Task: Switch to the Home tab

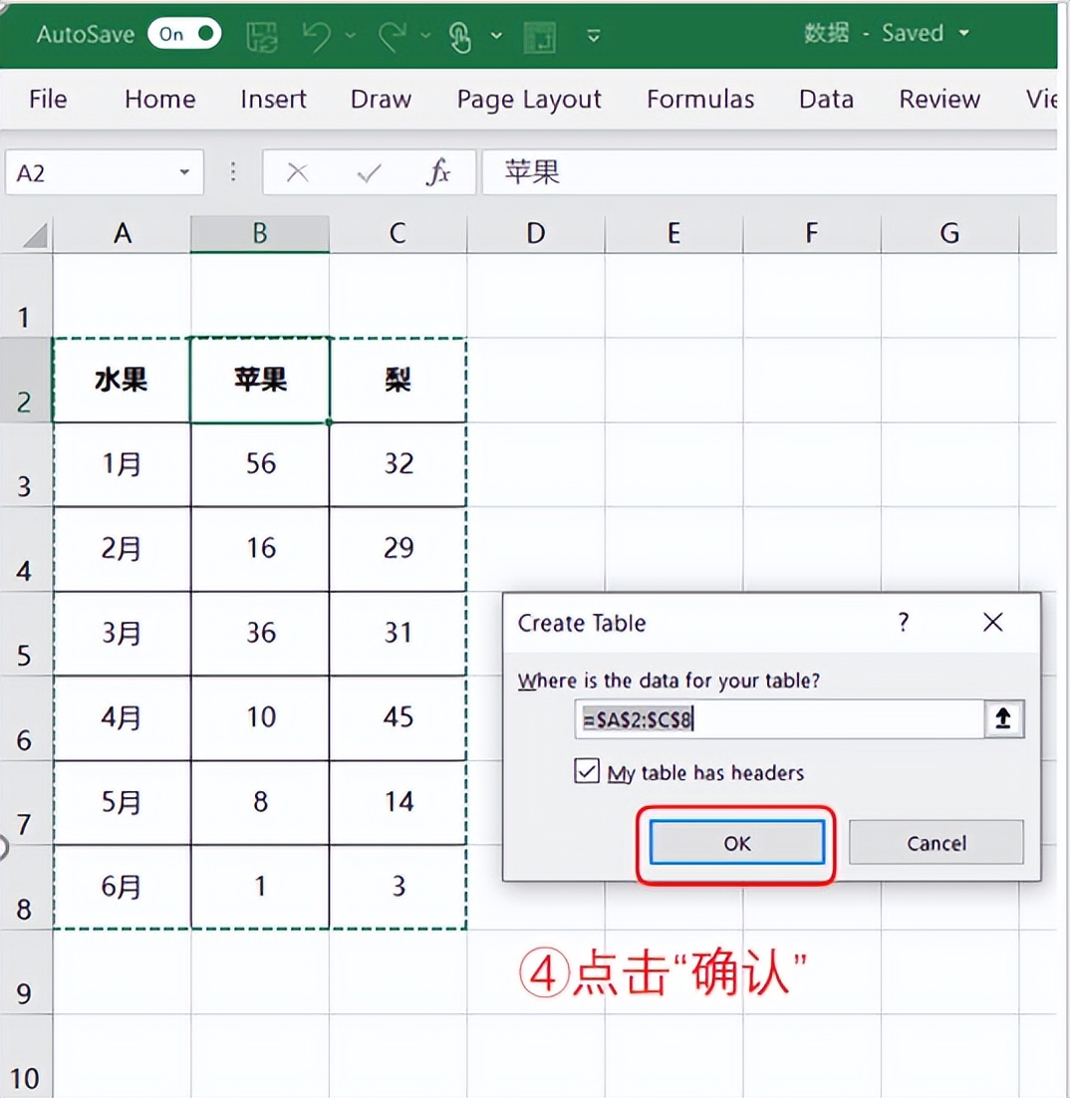Action: (x=159, y=99)
